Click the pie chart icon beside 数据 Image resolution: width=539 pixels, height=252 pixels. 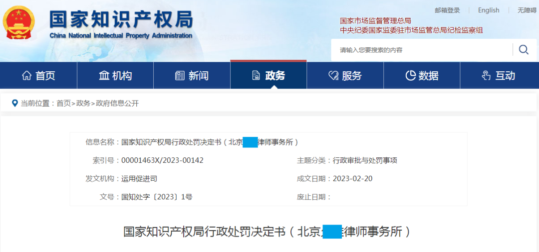tap(410, 75)
